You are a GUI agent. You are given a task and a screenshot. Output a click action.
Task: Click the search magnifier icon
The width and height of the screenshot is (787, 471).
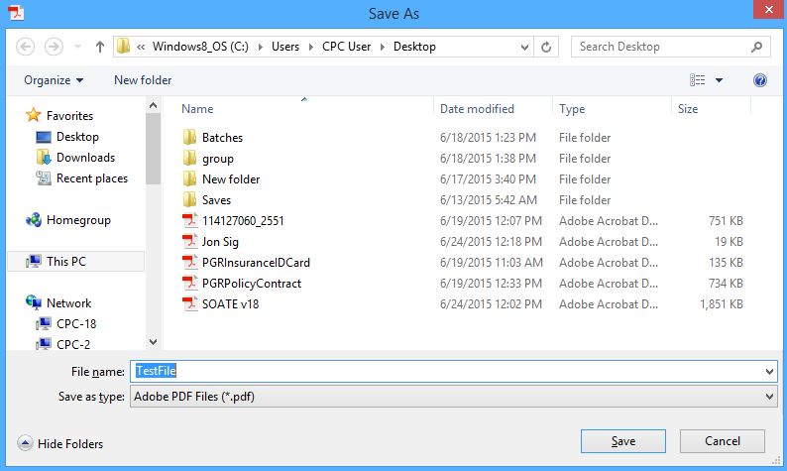pyautogui.click(x=757, y=47)
